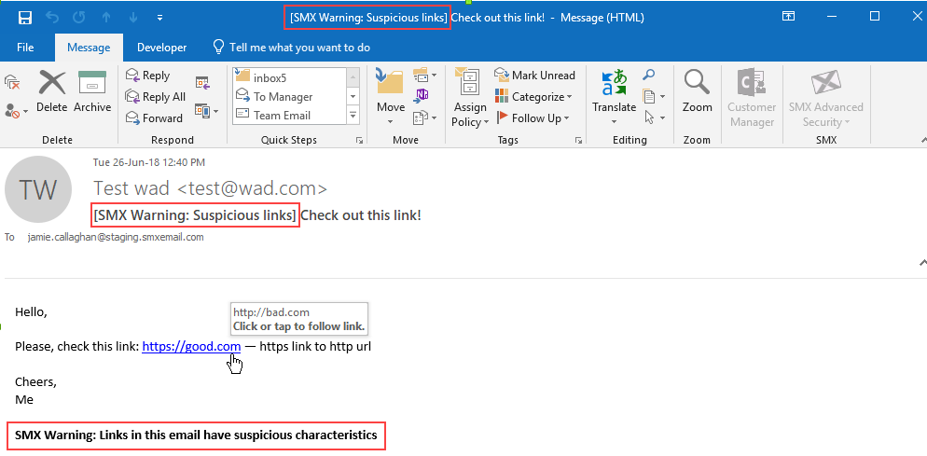927x456 pixels.
Task: Move the Quick Steps gallery to its next row
Action: tap(353, 96)
